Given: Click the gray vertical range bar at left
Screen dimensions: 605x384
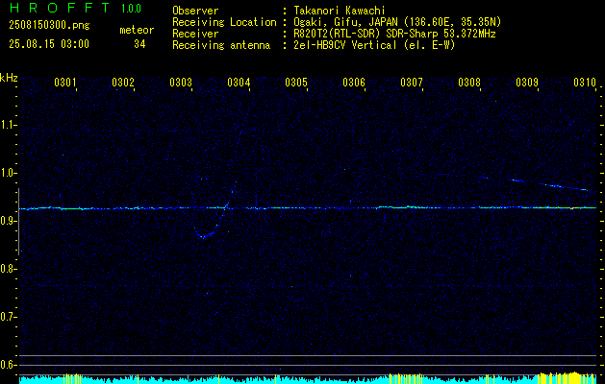Looking at the screenshot, I should click(19, 222).
